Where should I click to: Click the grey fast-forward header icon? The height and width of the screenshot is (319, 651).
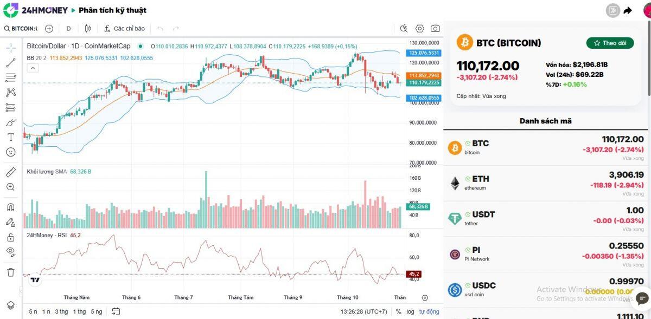[x=612, y=10]
